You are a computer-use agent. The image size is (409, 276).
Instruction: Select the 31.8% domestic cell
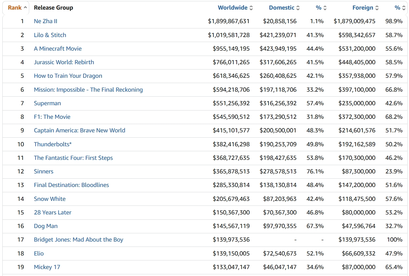tap(315, 117)
